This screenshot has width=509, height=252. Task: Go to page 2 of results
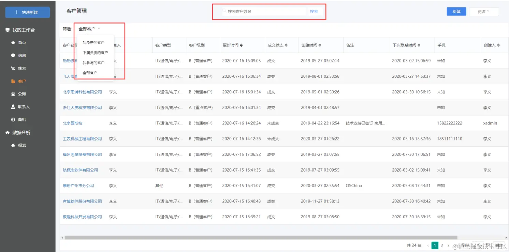[x=442, y=246]
